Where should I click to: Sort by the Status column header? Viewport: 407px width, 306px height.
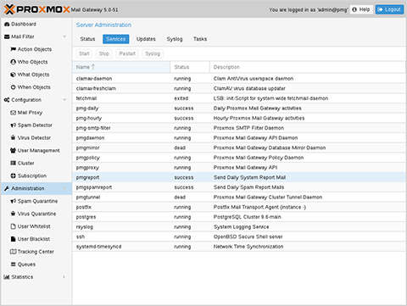[x=190, y=67]
